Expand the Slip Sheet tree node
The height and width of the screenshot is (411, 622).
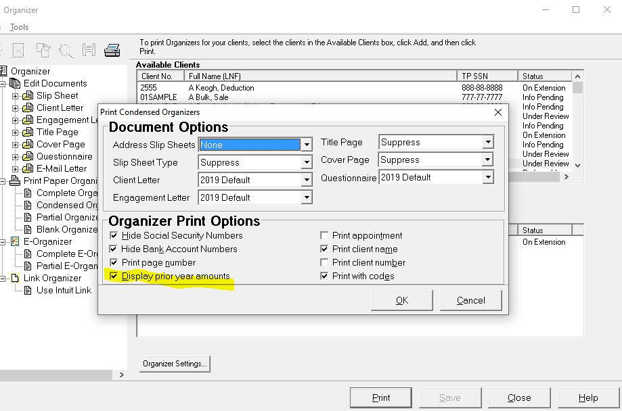[x=14, y=95]
